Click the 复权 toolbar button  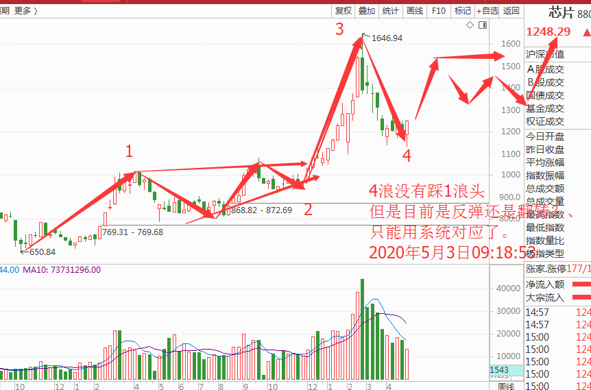coord(343,11)
